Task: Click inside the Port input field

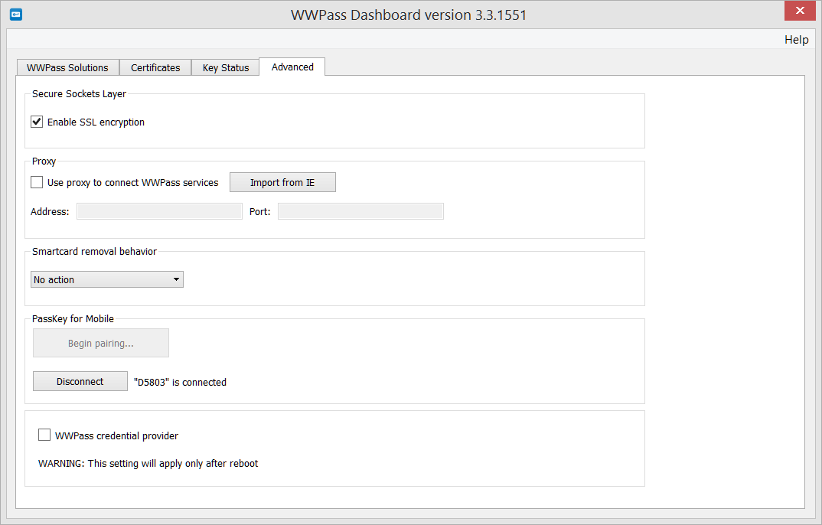Action: pos(360,210)
